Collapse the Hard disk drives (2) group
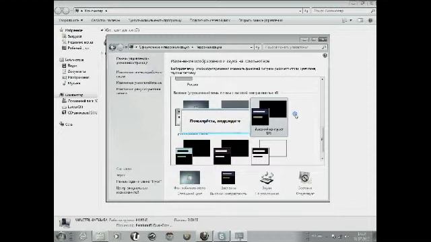 pyautogui.click(x=102, y=30)
